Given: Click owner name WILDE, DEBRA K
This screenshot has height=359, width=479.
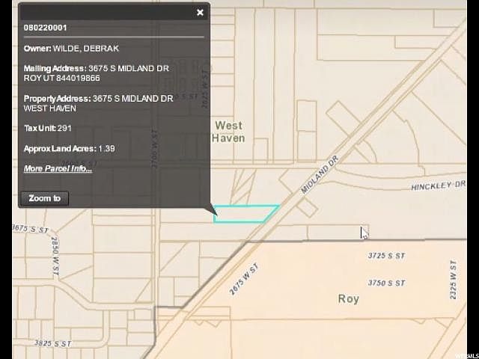Looking at the screenshot, I should [86, 49].
